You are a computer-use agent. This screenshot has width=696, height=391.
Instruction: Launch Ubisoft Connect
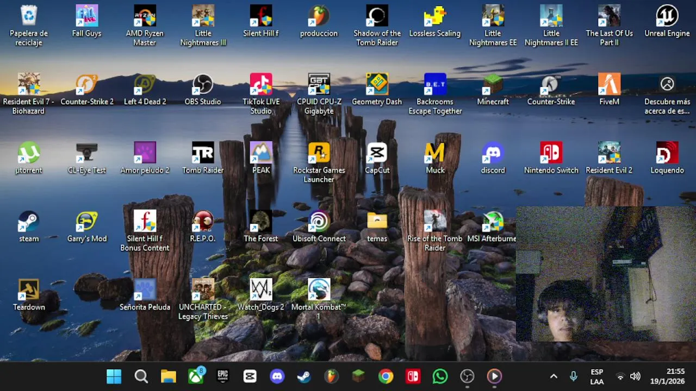(x=319, y=226)
